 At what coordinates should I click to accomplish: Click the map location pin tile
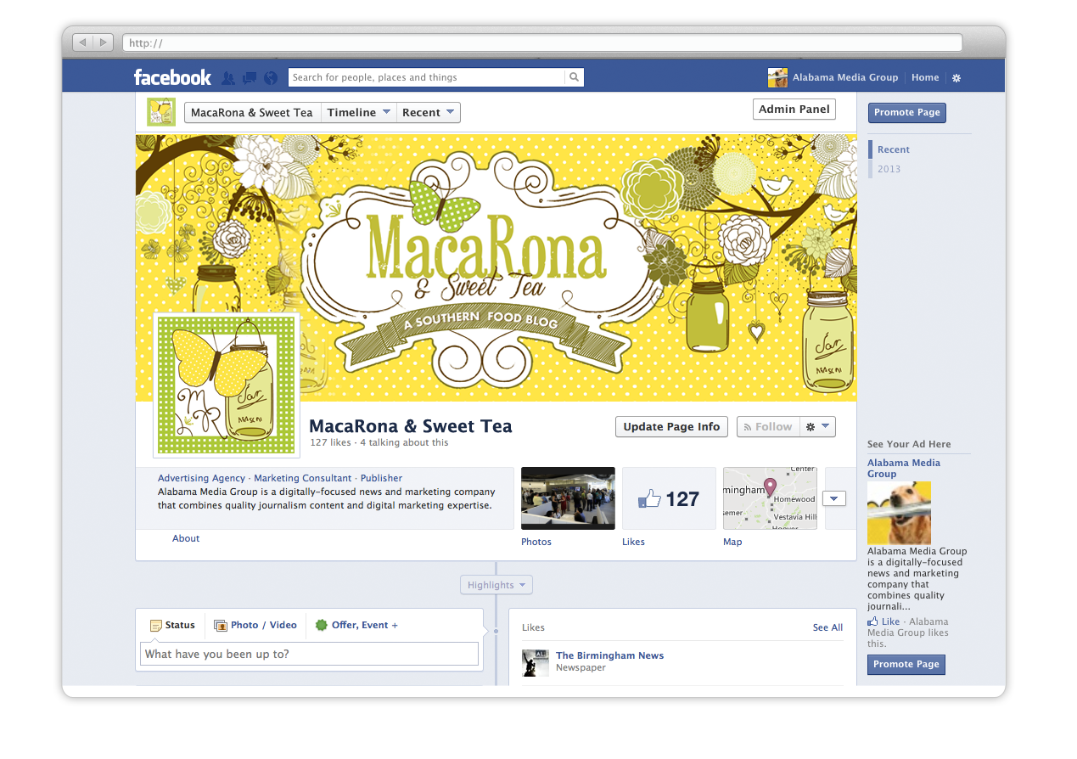tap(770, 498)
